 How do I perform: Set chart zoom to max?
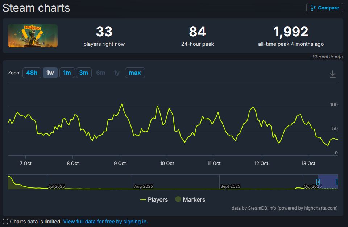(x=135, y=73)
